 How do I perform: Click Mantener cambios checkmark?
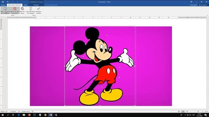click(x=39, y=10)
